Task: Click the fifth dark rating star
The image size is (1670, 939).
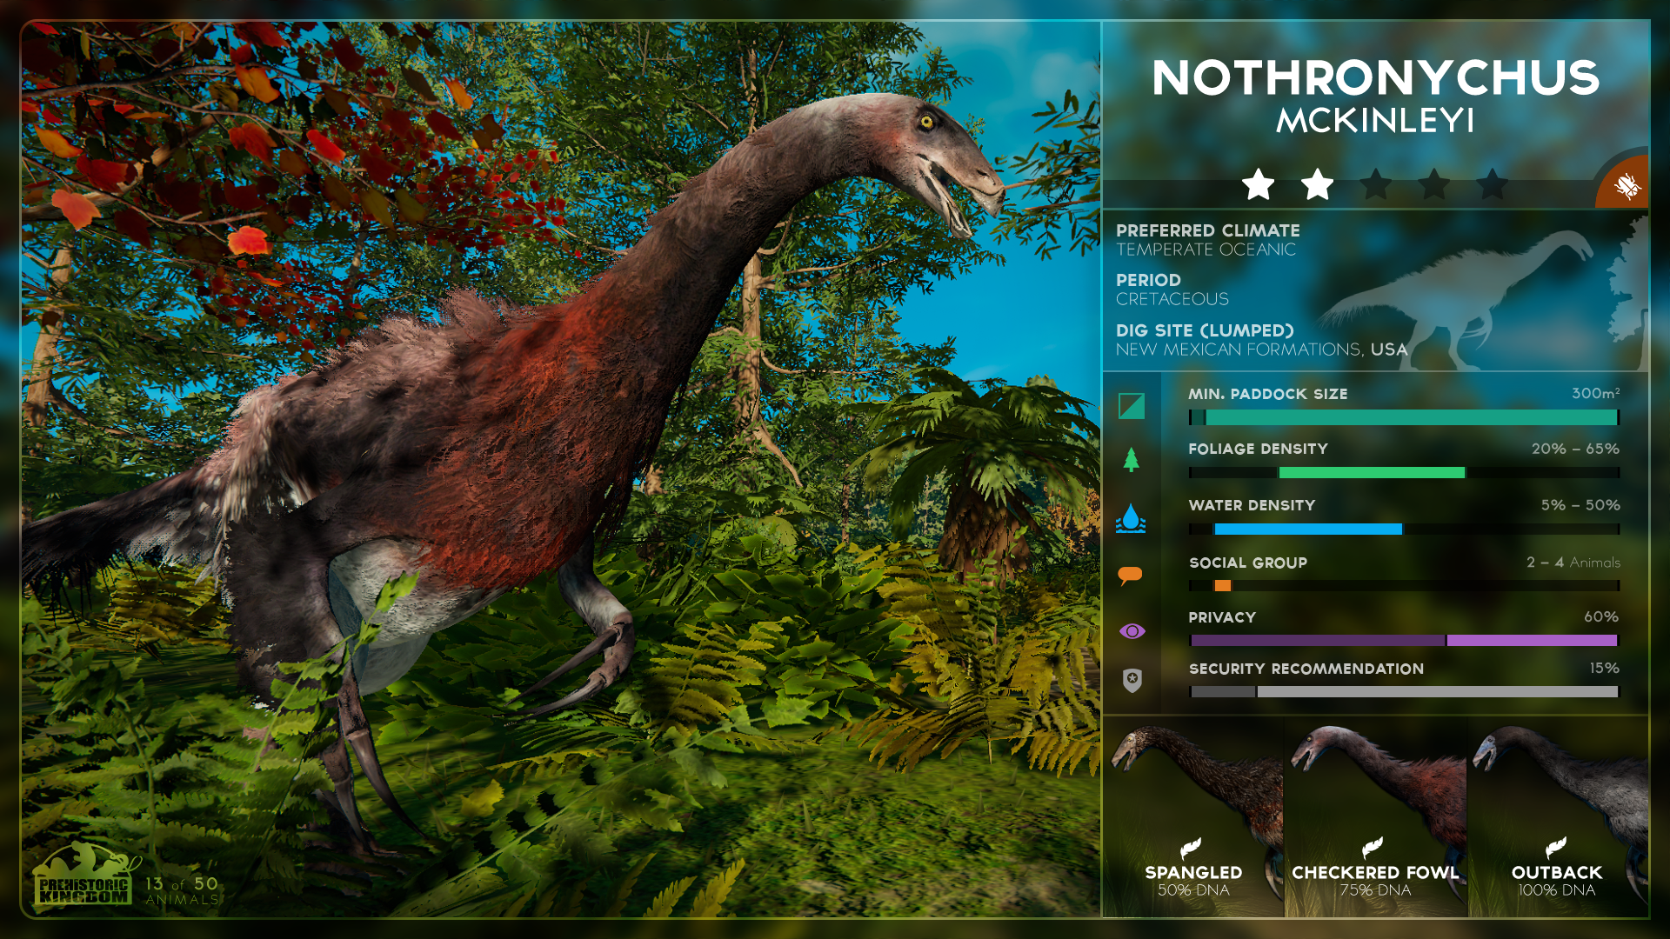Action: (1493, 184)
